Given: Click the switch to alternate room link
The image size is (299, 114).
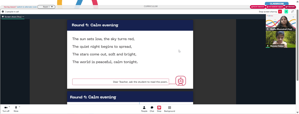Looking at the screenshot, I should point(27,7).
